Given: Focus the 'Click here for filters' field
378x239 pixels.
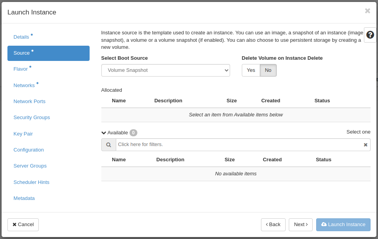Looking at the screenshot, I should (239, 144).
